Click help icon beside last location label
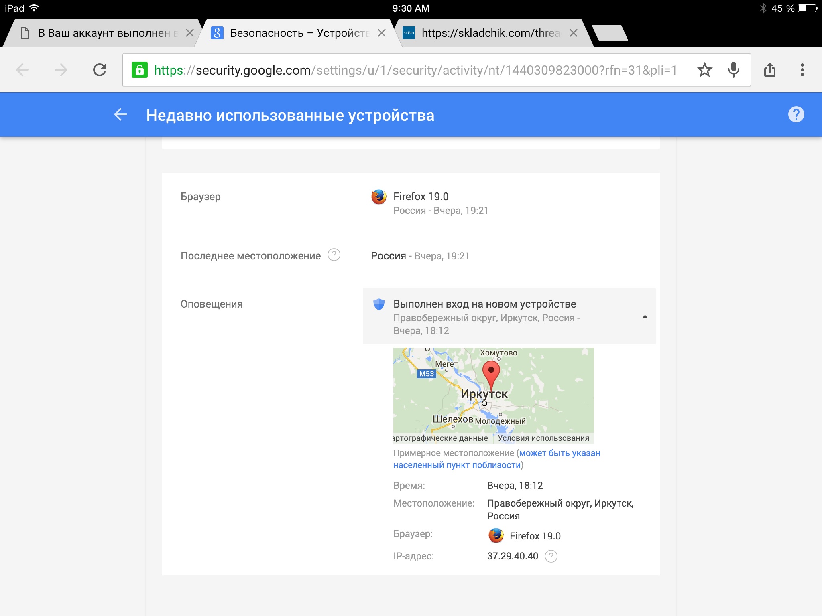Image resolution: width=822 pixels, height=616 pixels. [334, 255]
